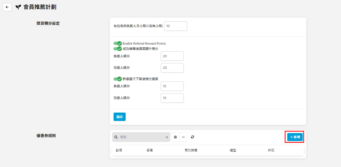This screenshot has width=341, height=167.
Task: Sort by the 名稱 column header
Action: pyautogui.click(x=150, y=151)
